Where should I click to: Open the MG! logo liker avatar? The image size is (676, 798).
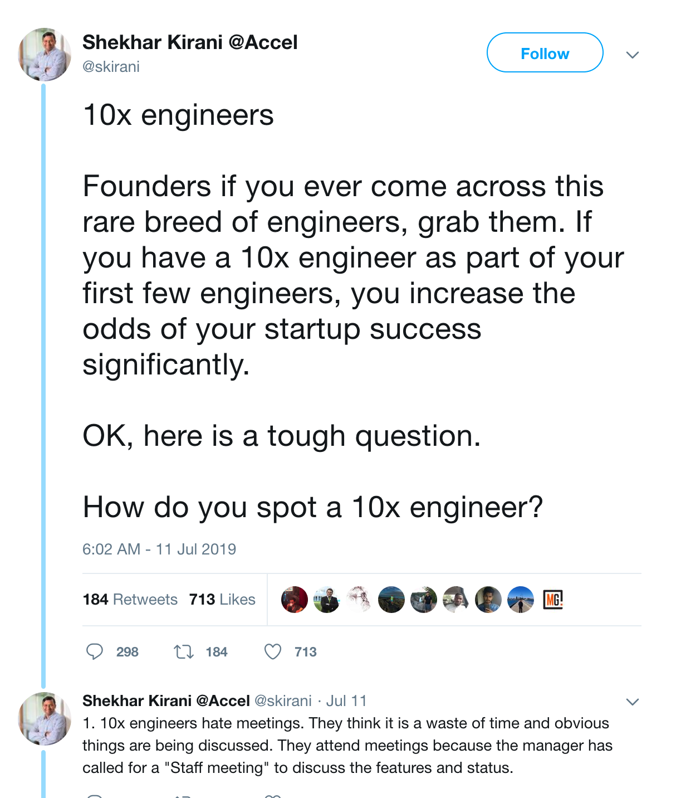click(x=553, y=600)
